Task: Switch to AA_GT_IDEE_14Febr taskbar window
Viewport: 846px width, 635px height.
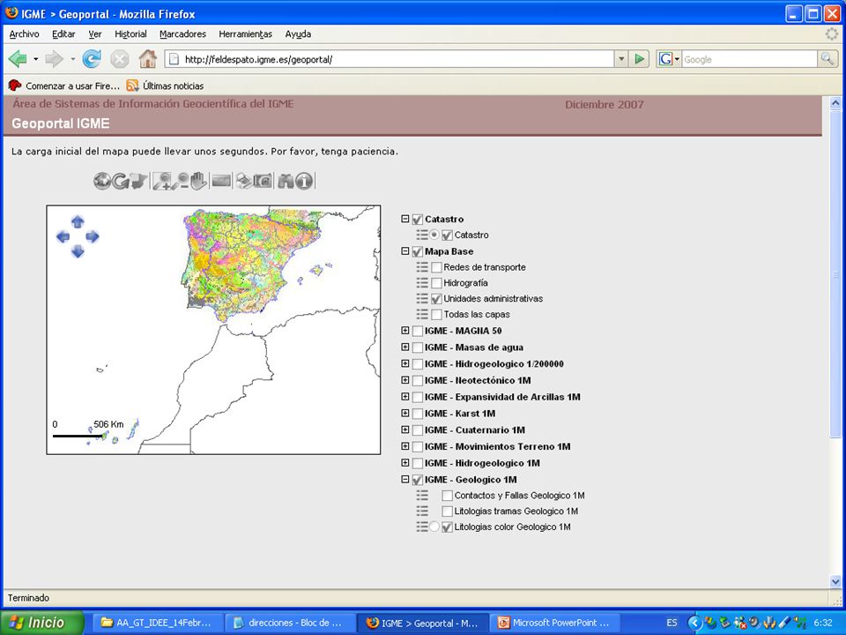Action: click(156, 623)
